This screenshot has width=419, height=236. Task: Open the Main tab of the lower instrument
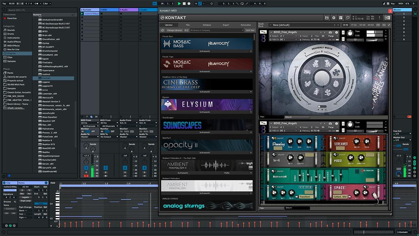point(271,208)
